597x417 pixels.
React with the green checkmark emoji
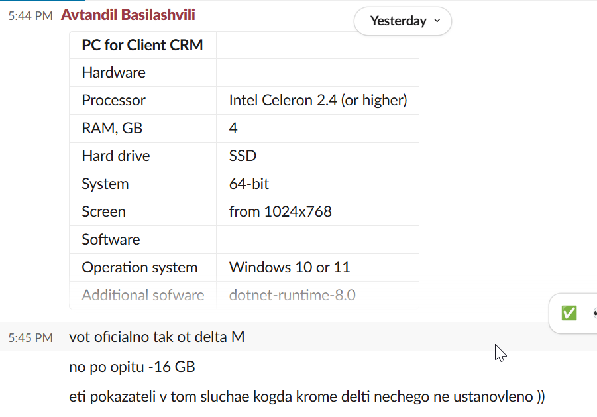[569, 313]
